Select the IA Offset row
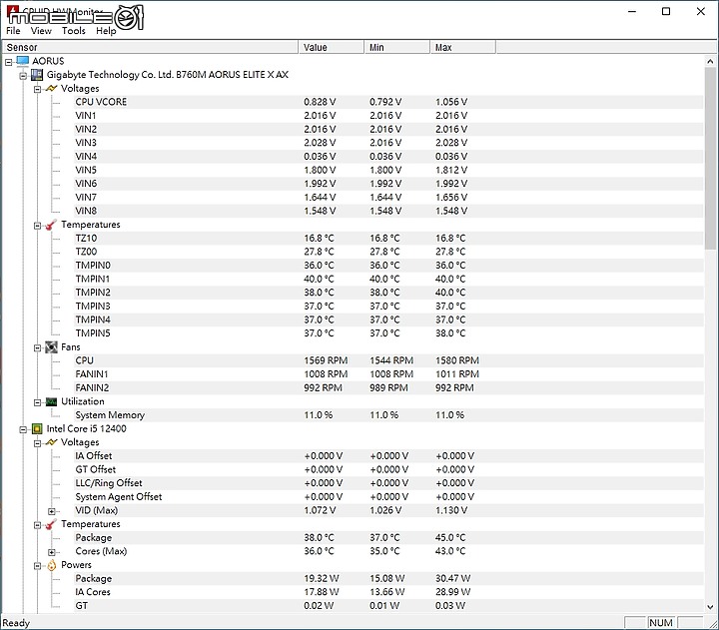 [x=387, y=455]
